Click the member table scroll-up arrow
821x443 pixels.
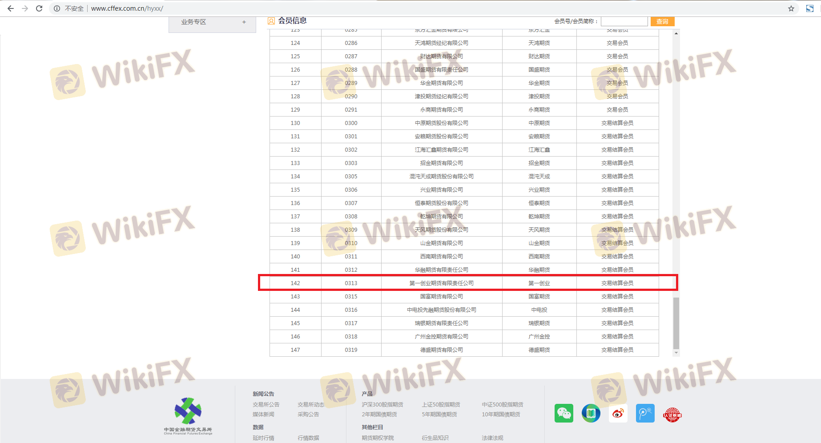(676, 33)
